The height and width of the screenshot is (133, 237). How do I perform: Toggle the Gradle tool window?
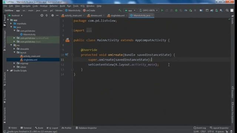pyautogui.click(x=233, y=20)
